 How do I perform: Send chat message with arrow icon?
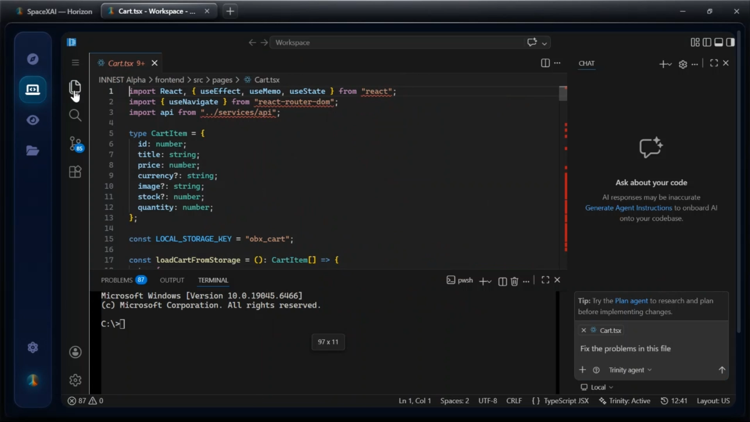click(722, 370)
